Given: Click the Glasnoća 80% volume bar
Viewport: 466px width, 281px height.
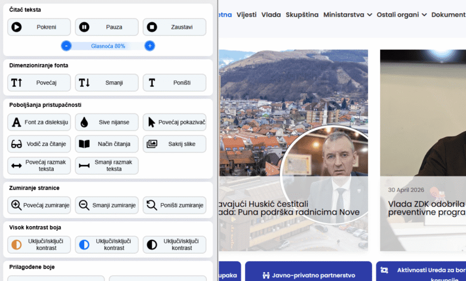Looking at the screenshot, I should (108, 46).
